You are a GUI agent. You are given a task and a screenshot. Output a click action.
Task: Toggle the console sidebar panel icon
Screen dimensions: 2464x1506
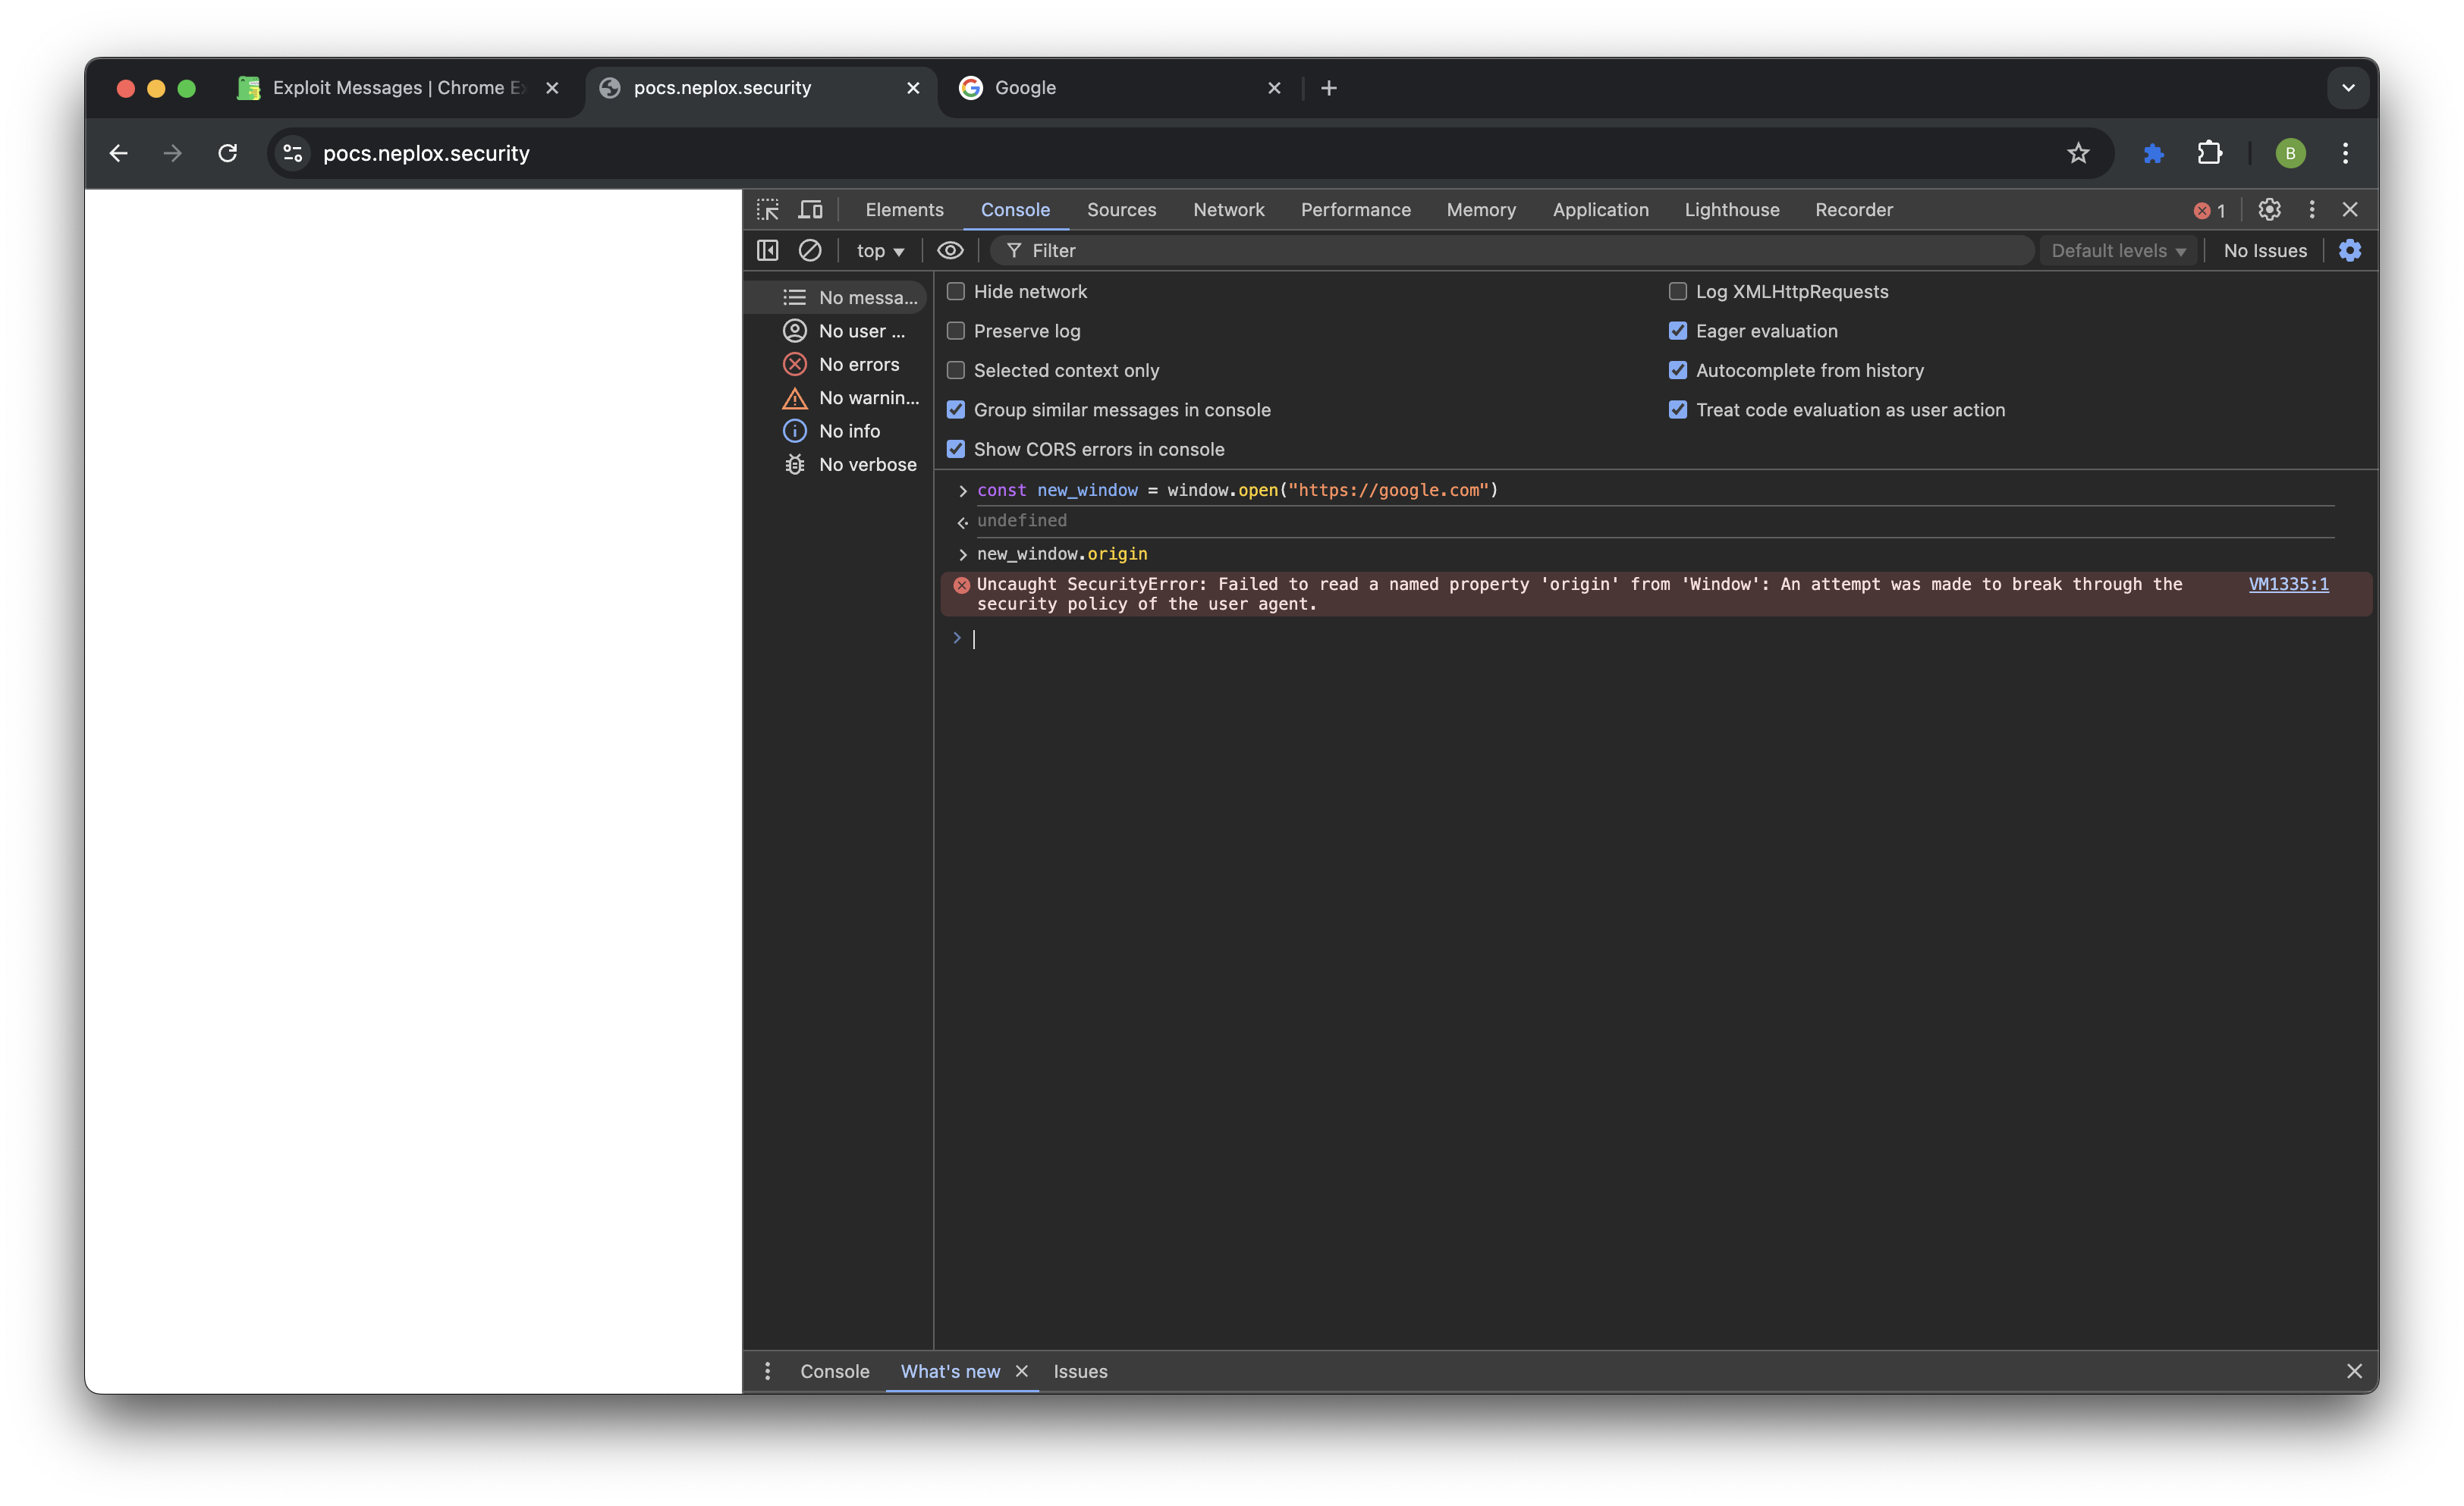767,251
